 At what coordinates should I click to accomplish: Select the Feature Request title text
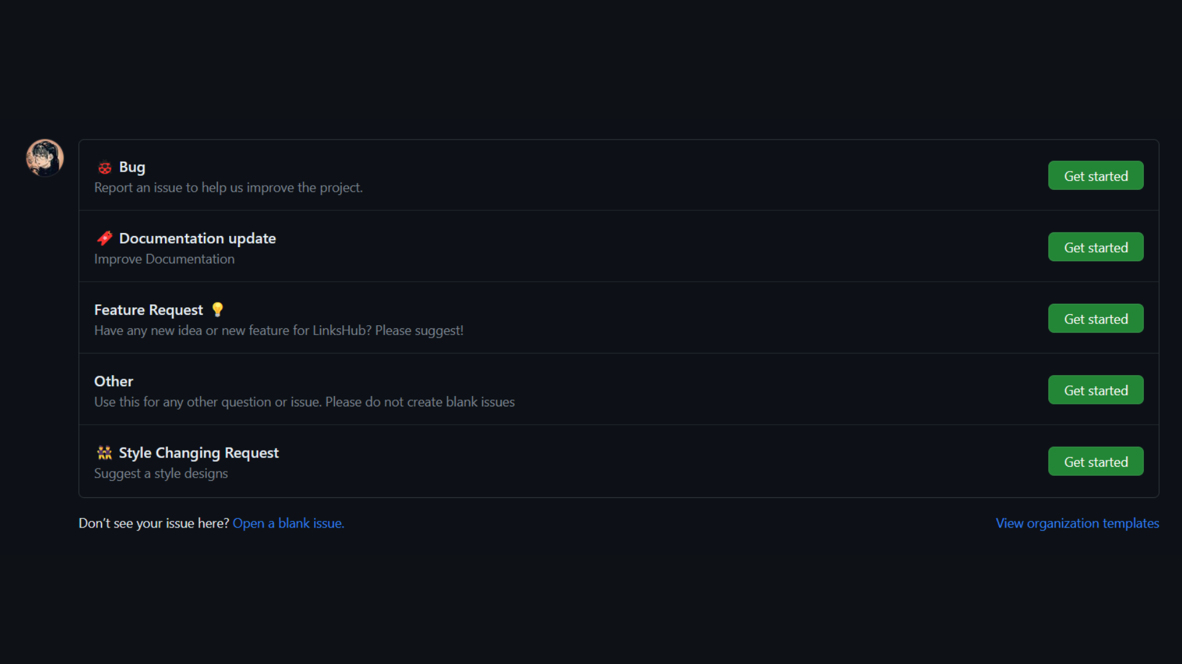148,310
